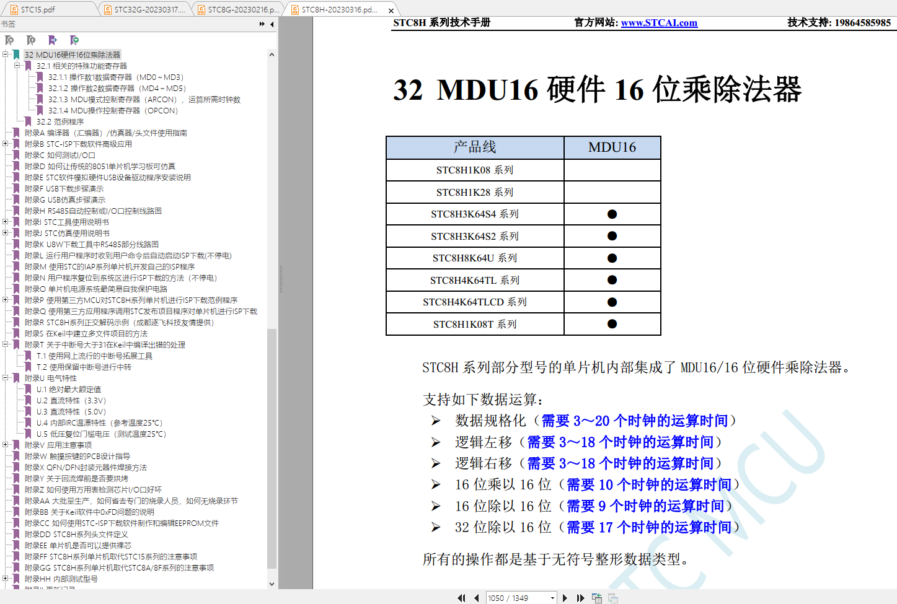This screenshot has height=604, width=897.
Task: Open bookmark 附录H RS485自动控制
Action: point(93,211)
